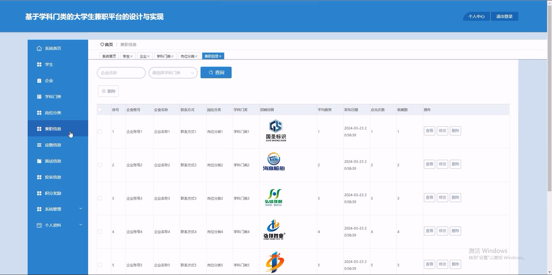Expand the 系统管理 submenu arrow
Viewport: 552px width, 275px height.
tap(81, 208)
